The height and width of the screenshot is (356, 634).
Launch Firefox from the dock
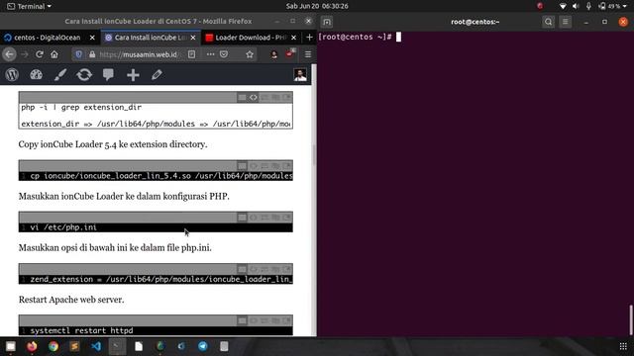click(x=32, y=346)
